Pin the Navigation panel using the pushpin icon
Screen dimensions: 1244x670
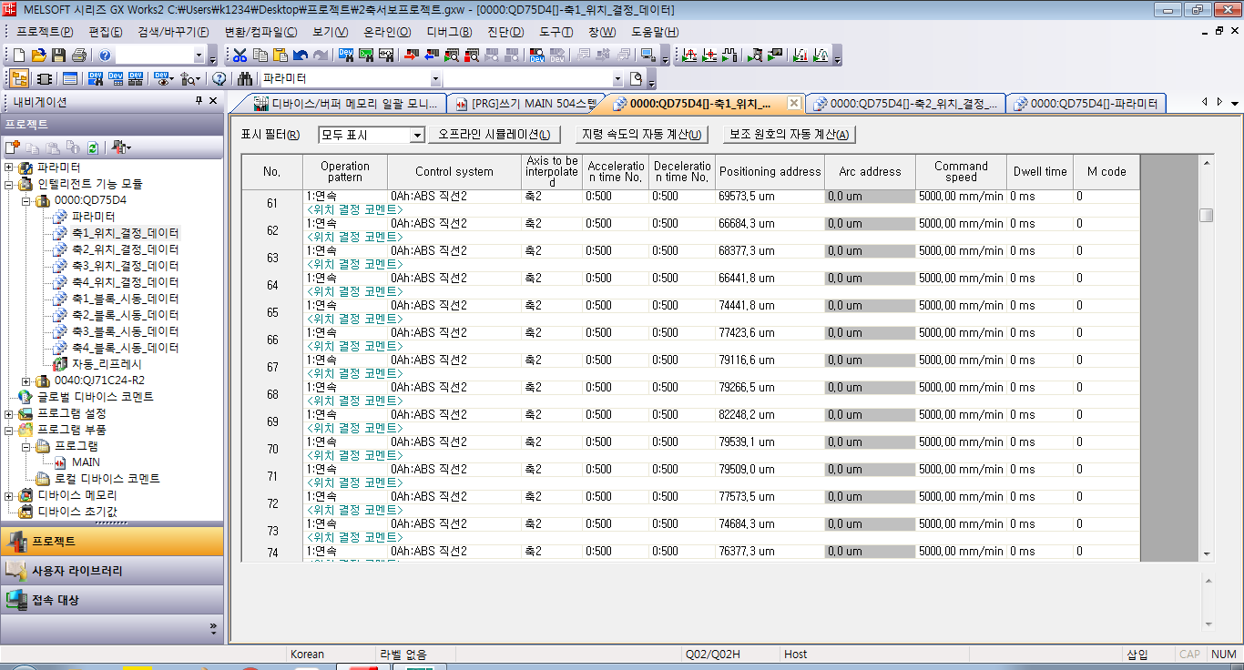(199, 102)
